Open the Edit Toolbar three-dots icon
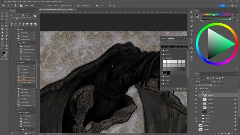The width and height of the screenshot is (240, 135). coord(7,49)
